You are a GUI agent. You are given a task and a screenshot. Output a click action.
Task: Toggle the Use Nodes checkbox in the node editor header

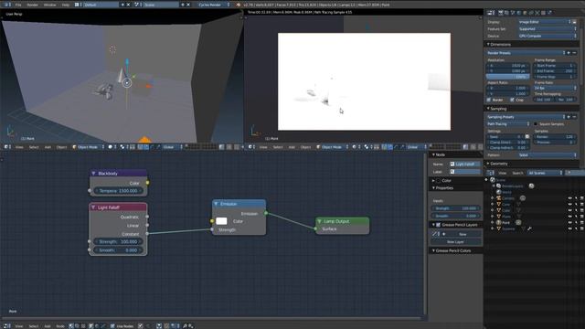112,326
